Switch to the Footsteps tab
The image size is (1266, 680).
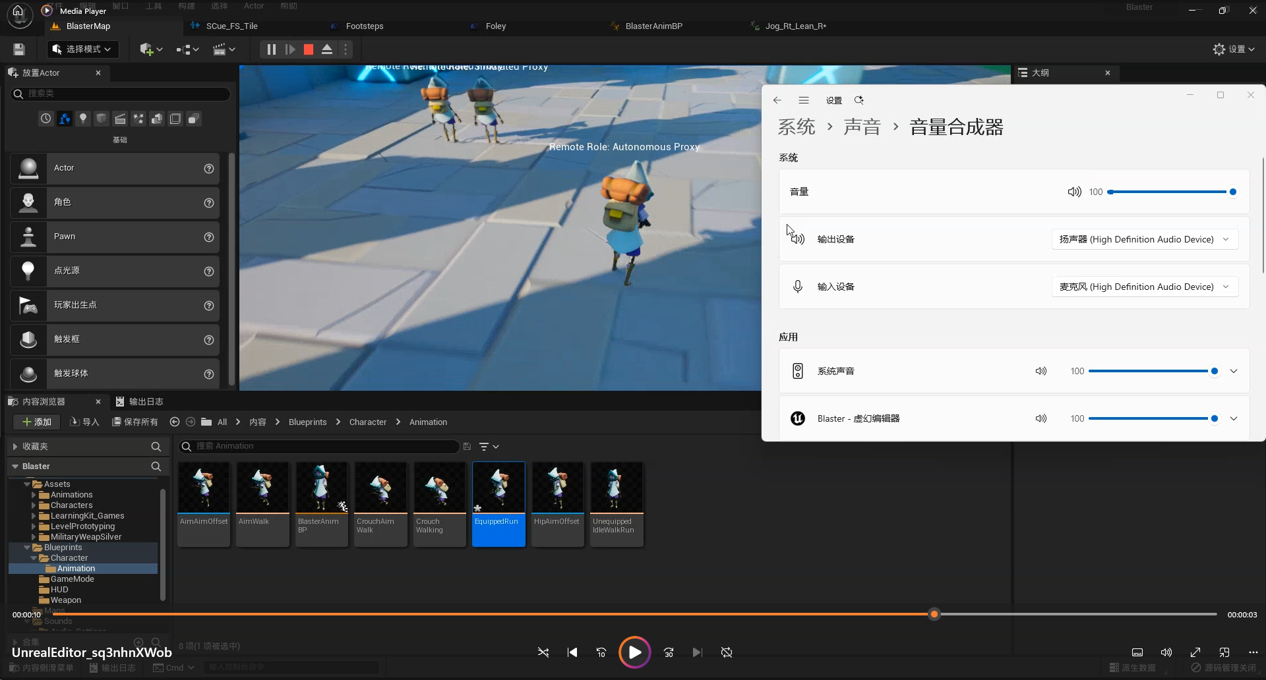(364, 26)
